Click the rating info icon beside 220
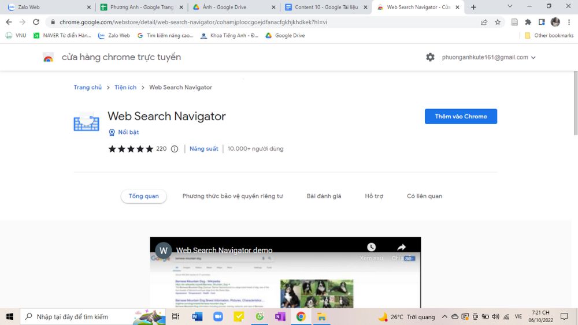 175,149
